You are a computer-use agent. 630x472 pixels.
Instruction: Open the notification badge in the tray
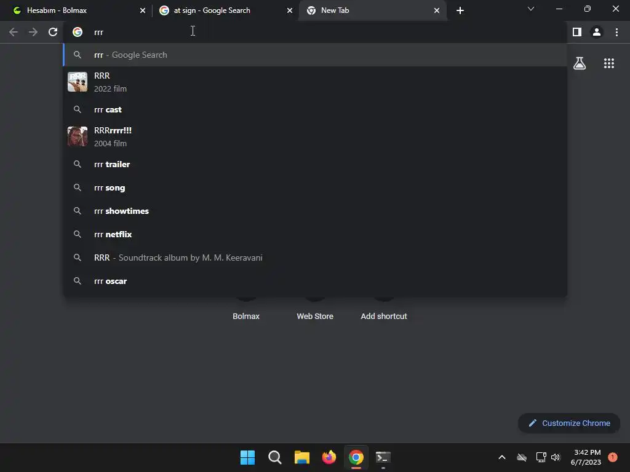tap(613, 457)
